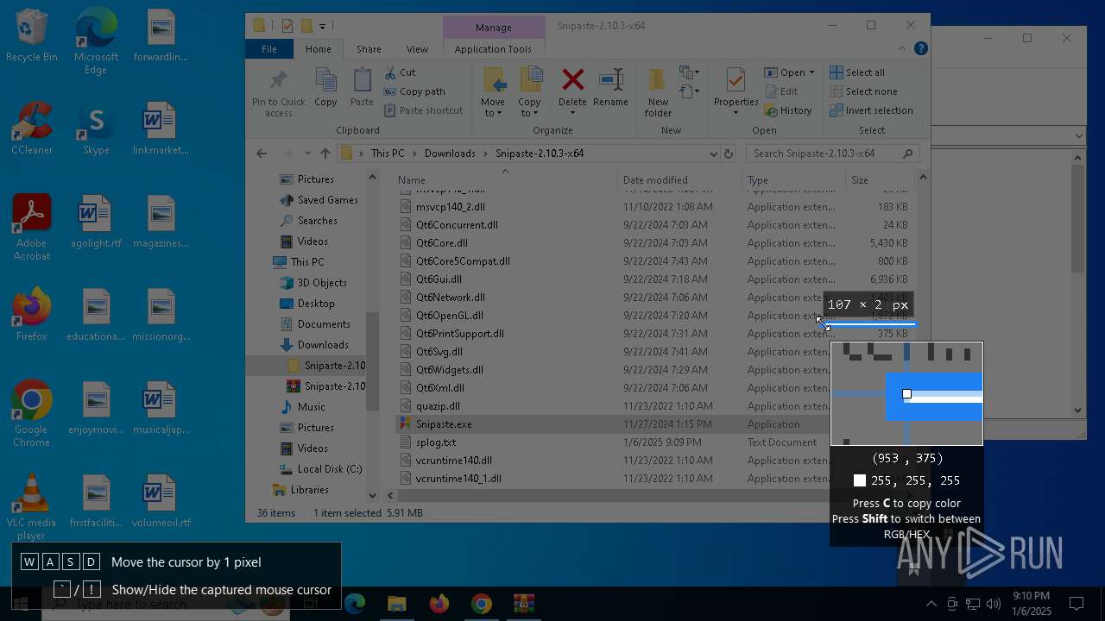Click the Copy icon in Clipboard group

pyautogui.click(x=325, y=80)
